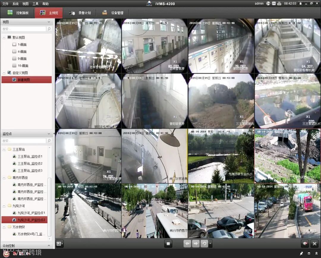The image size is (321, 258).
Task: Collapse the 监控点 panel with its chevron
Action: pos(49,134)
